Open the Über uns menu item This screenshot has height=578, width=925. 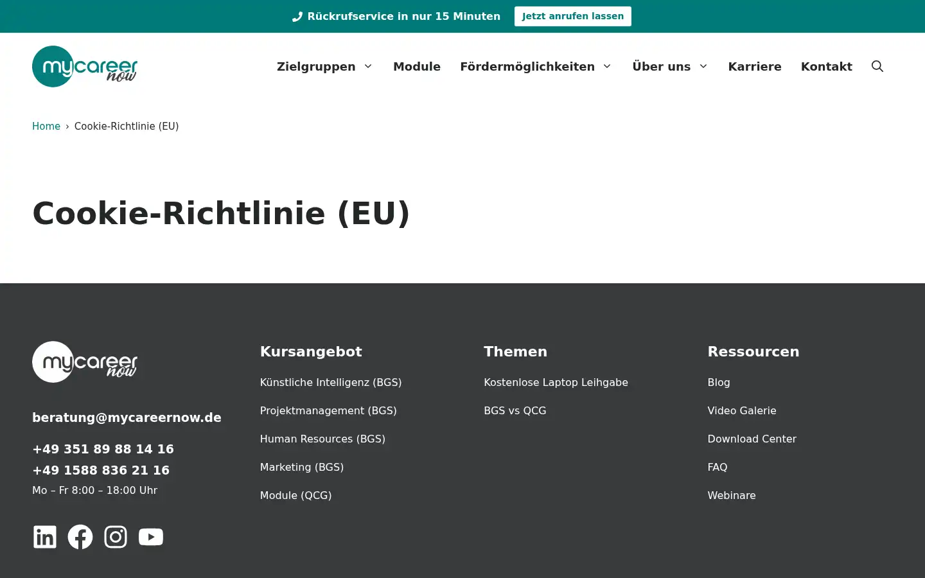tap(662, 66)
